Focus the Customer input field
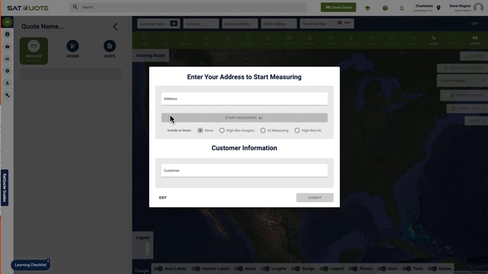The width and height of the screenshot is (488, 274). pos(245,170)
